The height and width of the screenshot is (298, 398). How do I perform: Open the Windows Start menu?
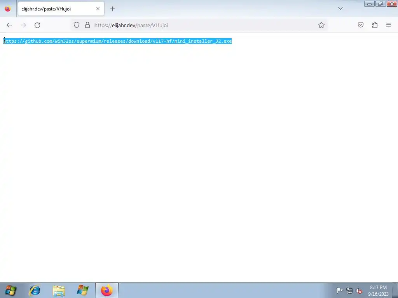click(x=10, y=290)
